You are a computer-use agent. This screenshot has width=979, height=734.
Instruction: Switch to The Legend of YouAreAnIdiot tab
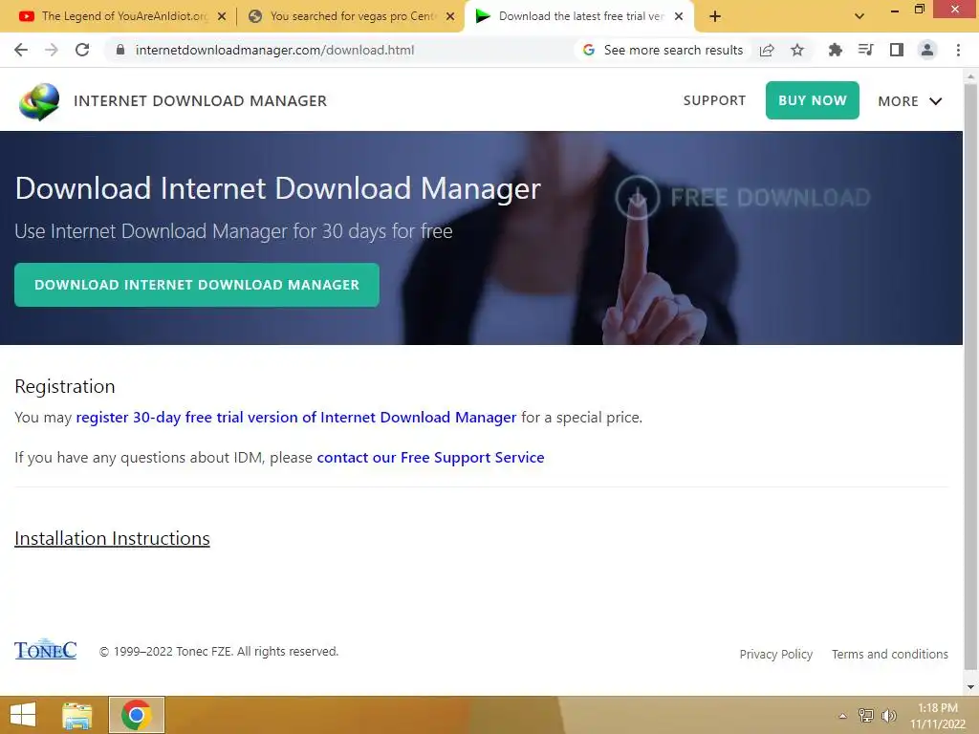click(125, 16)
